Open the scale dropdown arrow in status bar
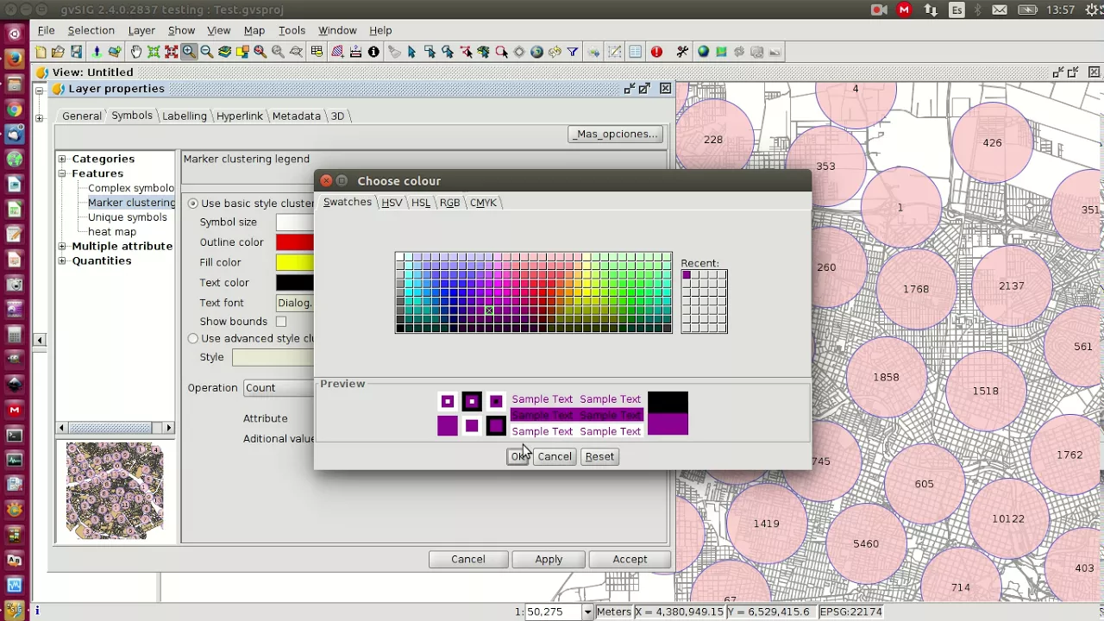 click(587, 612)
